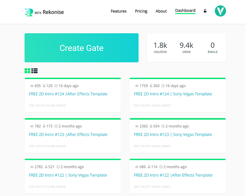
Task: Click clock icon on #123 Sony Vegas card
Action: point(163,126)
